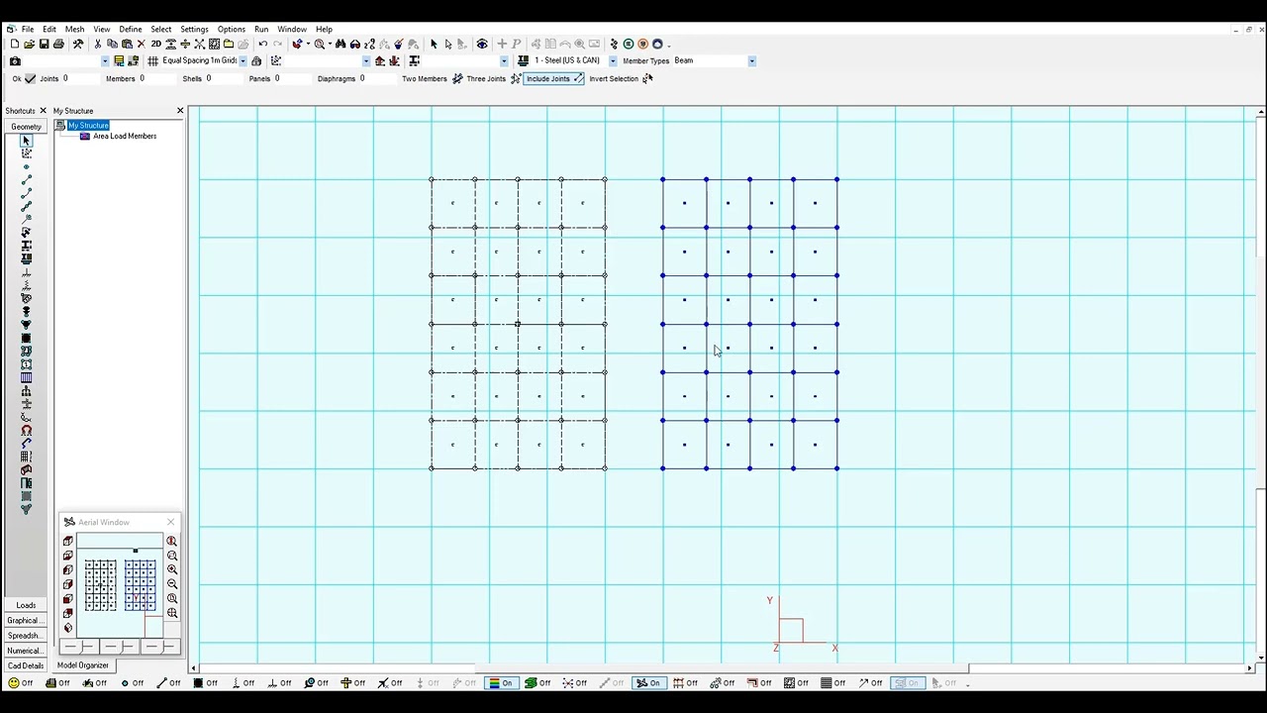
Task: Click the binoculars Find icon
Action: tap(341, 44)
